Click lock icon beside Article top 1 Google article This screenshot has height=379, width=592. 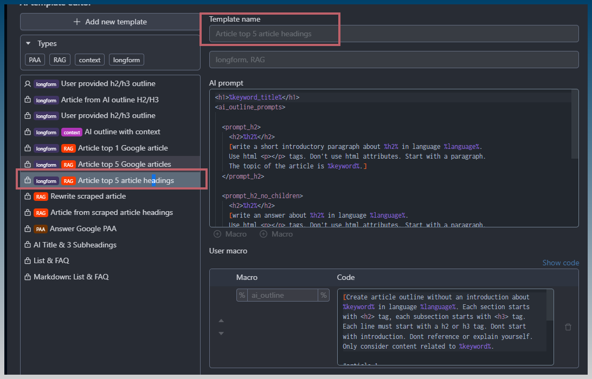pyautogui.click(x=28, y=148)
